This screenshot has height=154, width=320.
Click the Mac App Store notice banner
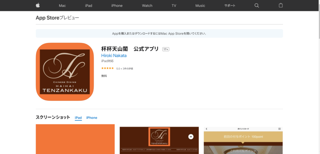point(159,34)
